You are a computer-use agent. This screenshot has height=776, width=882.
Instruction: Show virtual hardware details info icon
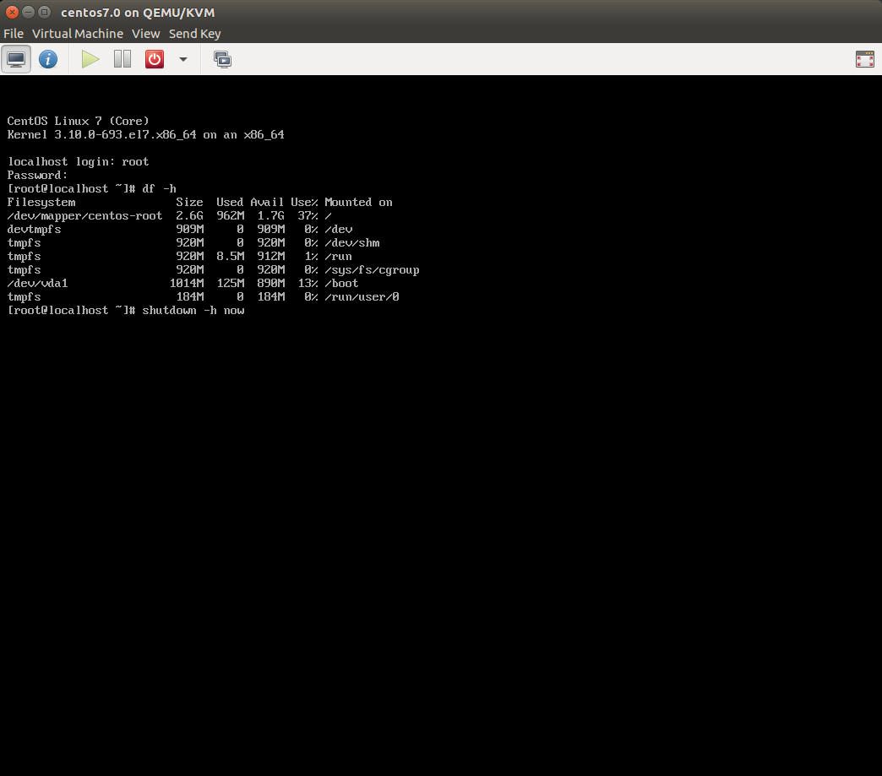48,59
